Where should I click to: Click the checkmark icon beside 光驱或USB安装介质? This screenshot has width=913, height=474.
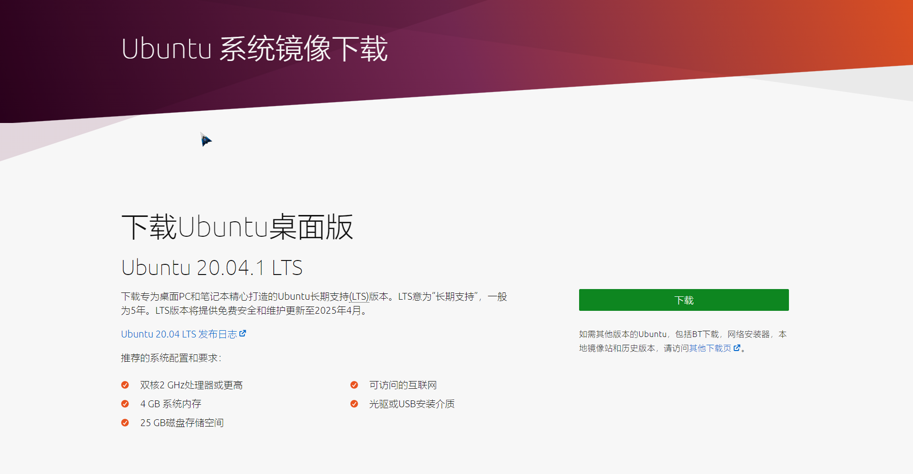(x=353, y=403)
